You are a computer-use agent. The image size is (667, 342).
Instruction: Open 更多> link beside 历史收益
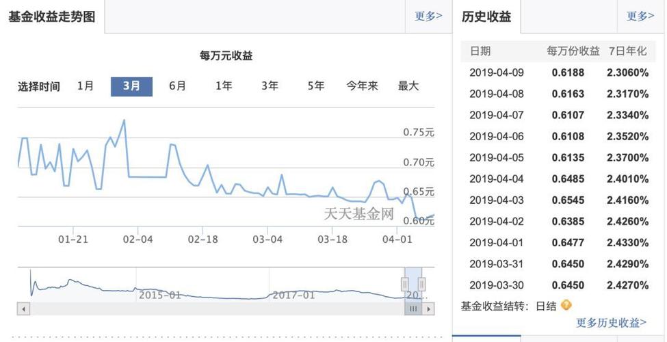[x=640, y=16]
